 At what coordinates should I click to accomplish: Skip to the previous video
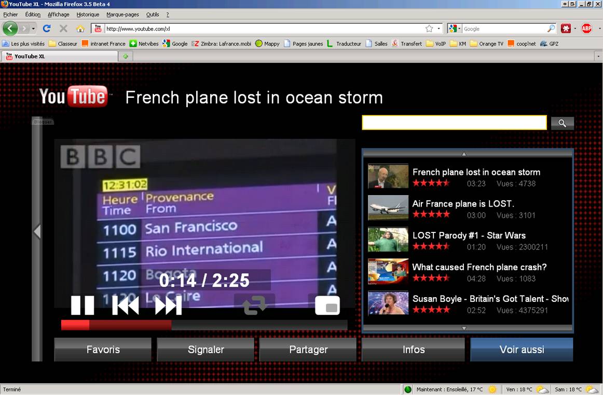126,305
